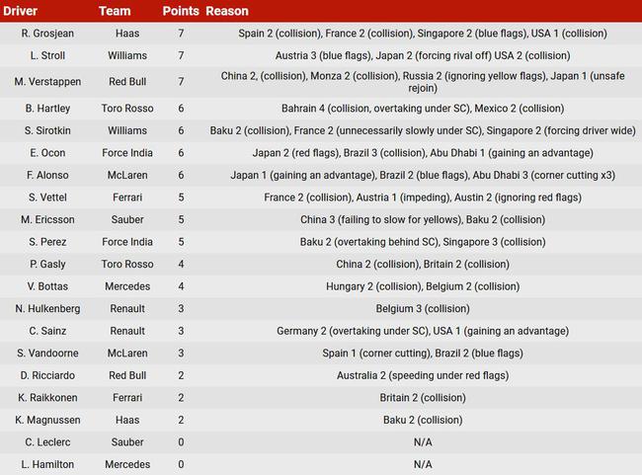Click the Toro Rosso team cell for P. Gasly
Viewport: 642px width, 475px height.
tap(126, 264)
